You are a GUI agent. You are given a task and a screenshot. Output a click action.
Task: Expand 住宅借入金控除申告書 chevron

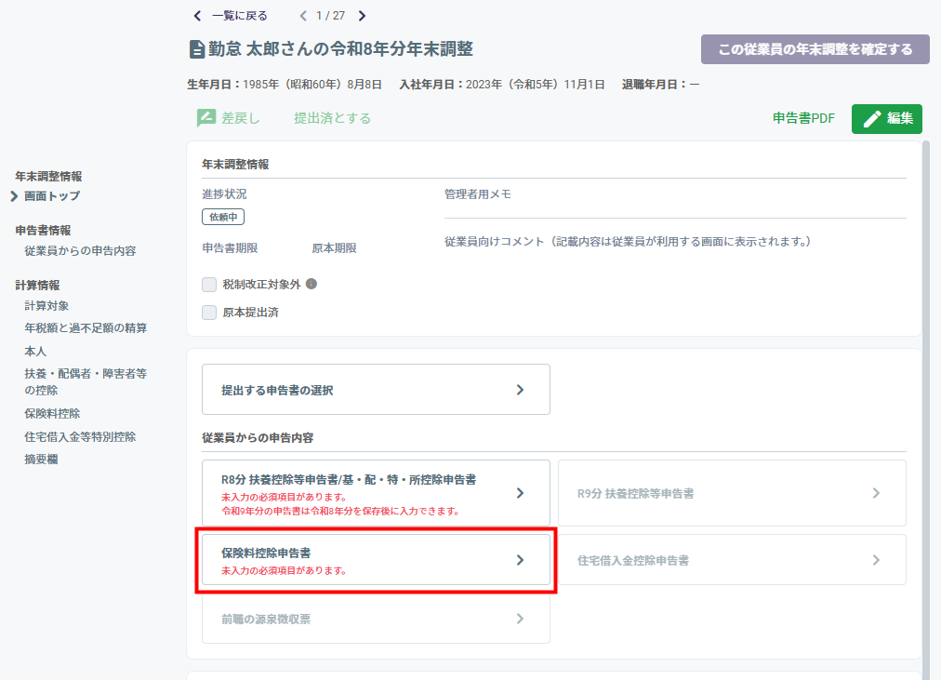(876, 560)
